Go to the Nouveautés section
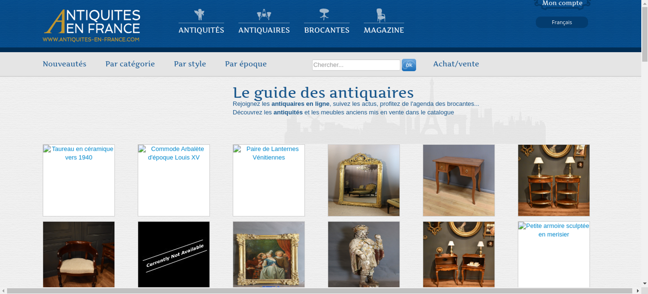 [x=64, y=64]
